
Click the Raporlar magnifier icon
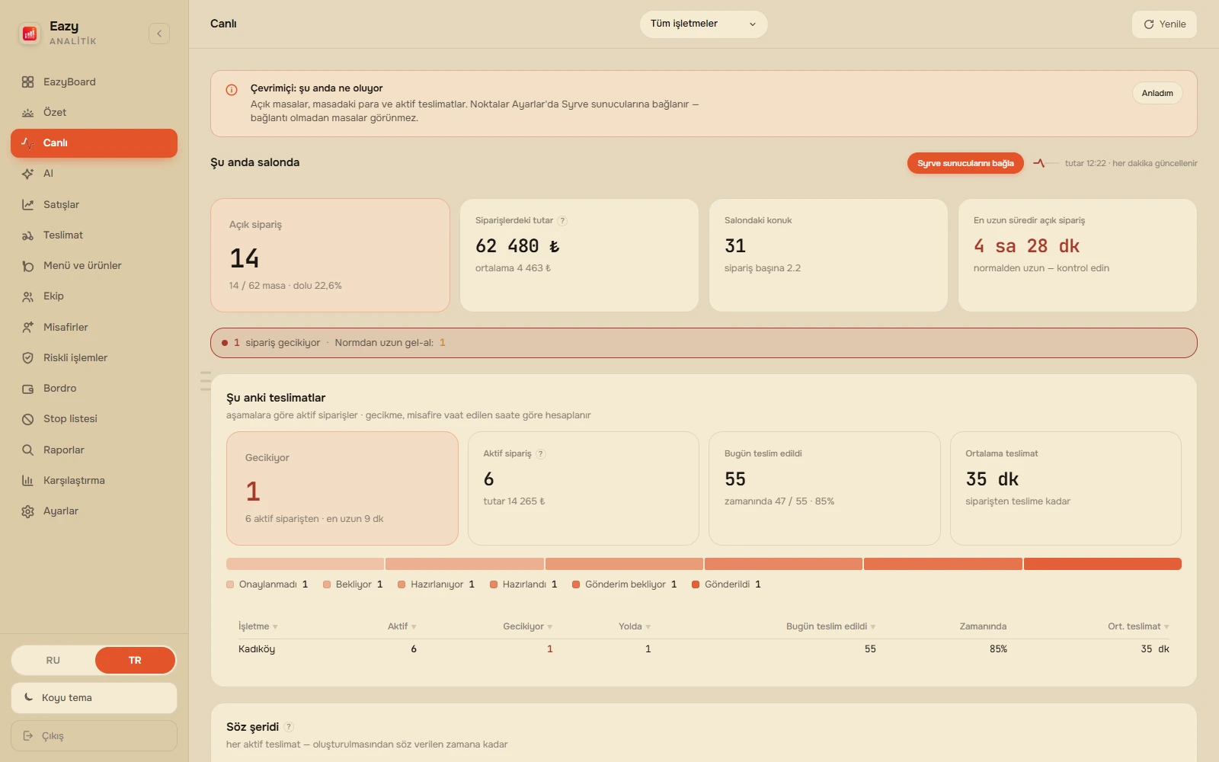[x=28, y=450]
